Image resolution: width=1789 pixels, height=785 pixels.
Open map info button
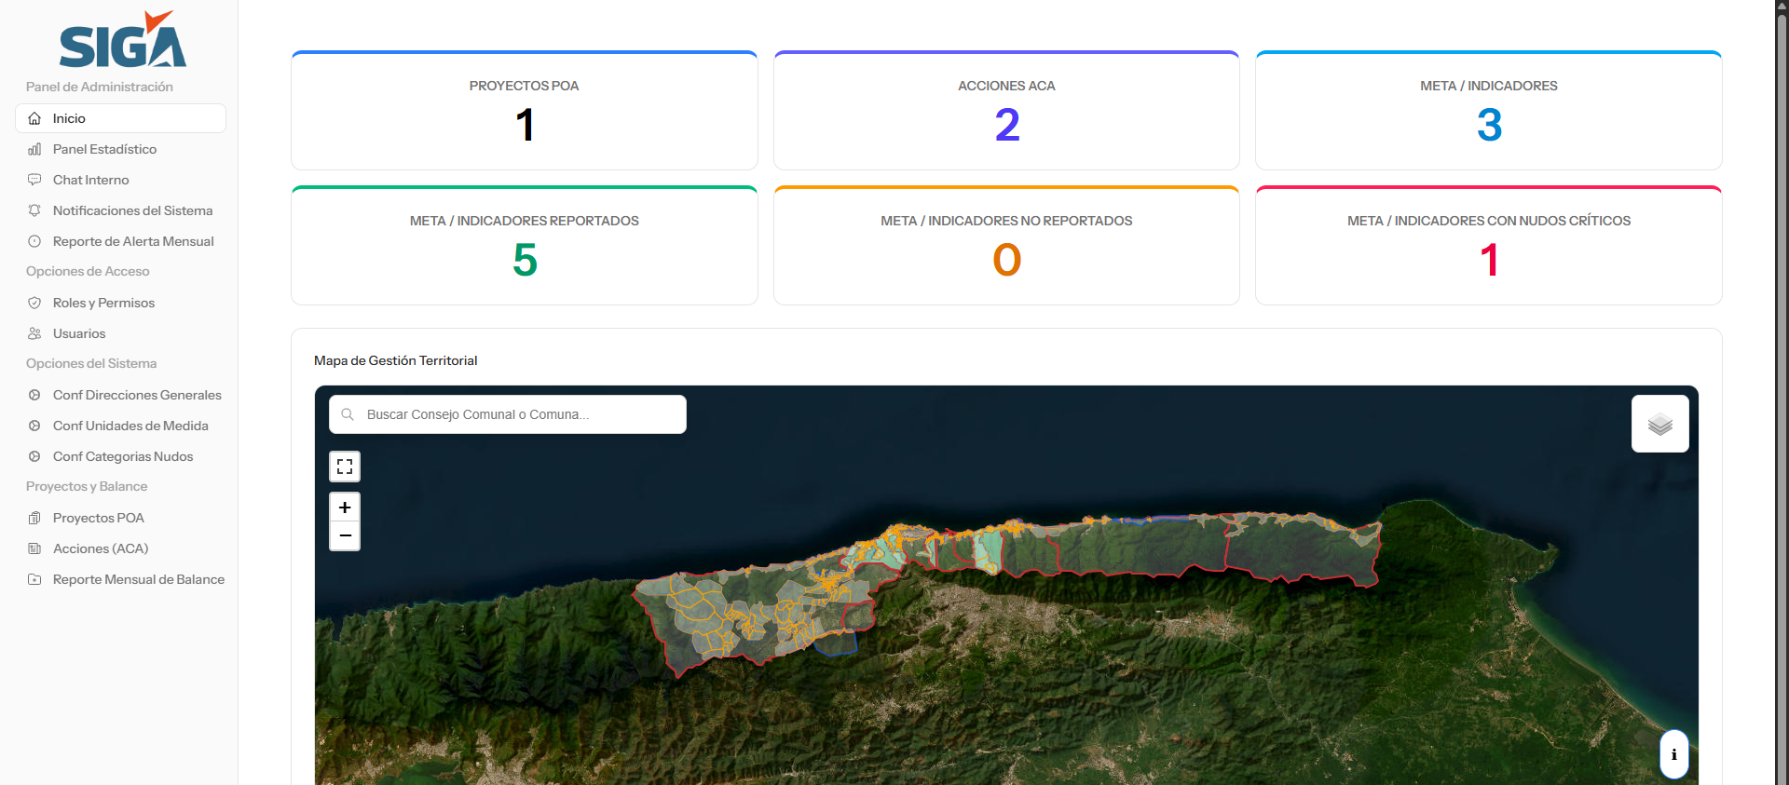(x=1673, y=754)
